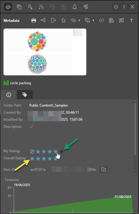Edit the Description with pencil icon
This screenshot has width=139, height=214.
pos(32,127)
